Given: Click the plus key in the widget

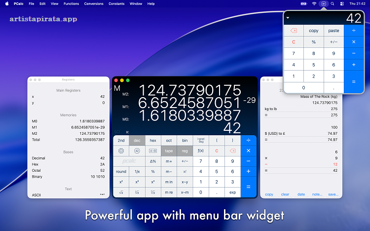Looking at the screenshot, I should (354, 65).
